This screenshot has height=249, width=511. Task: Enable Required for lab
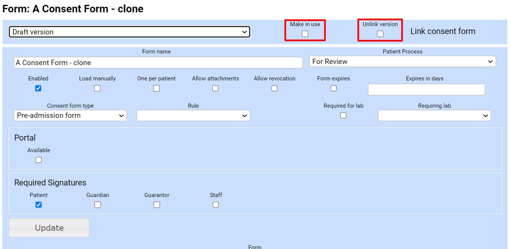343,115
